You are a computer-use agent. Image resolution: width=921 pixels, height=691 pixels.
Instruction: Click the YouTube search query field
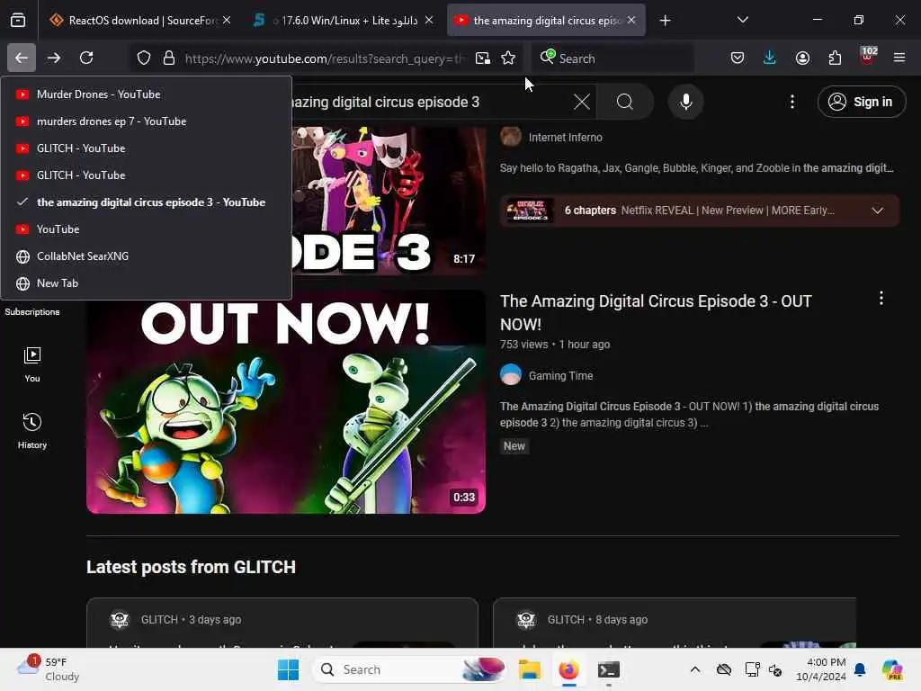[432, 103]
